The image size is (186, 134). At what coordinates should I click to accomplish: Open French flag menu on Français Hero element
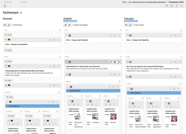pyautogui.click(x=131, y=36)
